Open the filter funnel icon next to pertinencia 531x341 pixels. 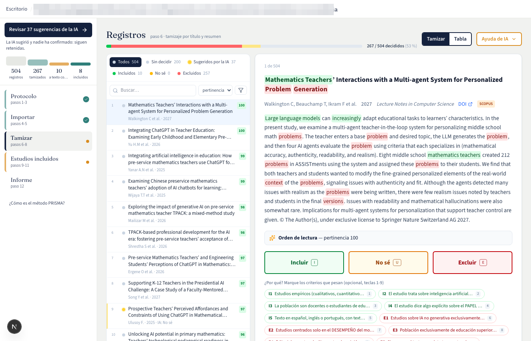[241, 90]
